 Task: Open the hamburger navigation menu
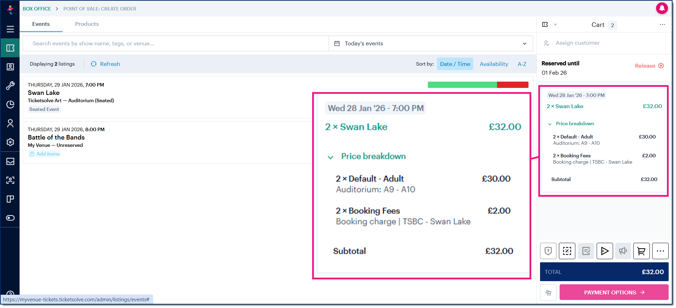(10, 29)
